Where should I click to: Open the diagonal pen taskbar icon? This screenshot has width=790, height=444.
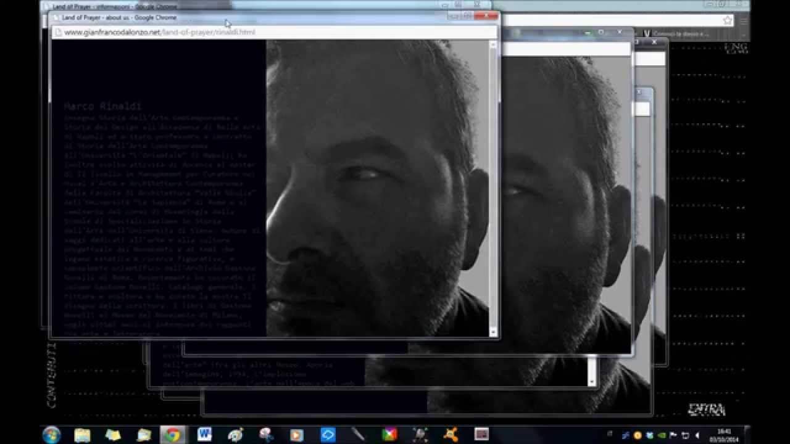(x=359, y=435)
